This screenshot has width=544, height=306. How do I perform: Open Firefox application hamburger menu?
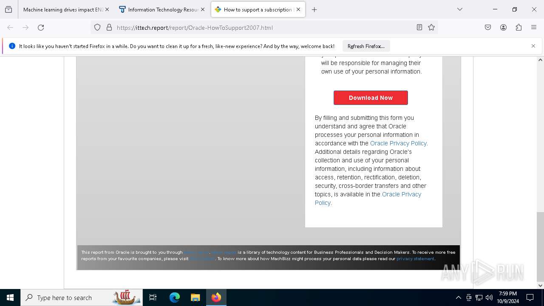pos(534,28)
